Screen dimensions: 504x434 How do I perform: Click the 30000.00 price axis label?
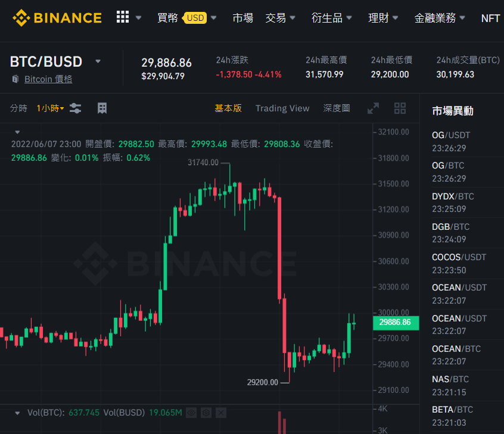[x=393, y=312]
